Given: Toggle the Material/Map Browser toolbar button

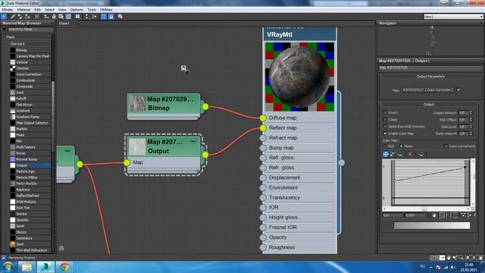Looking at the screenshot, I should 104,17.
